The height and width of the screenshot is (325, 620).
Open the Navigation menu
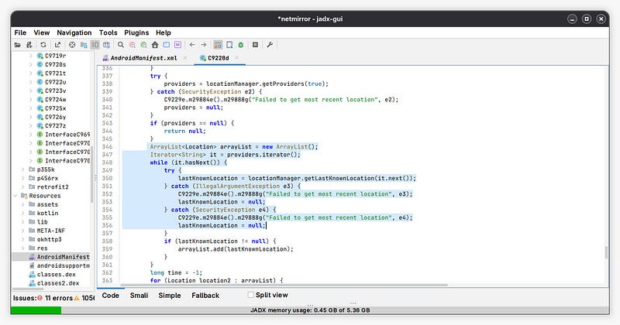pos(74,32)
